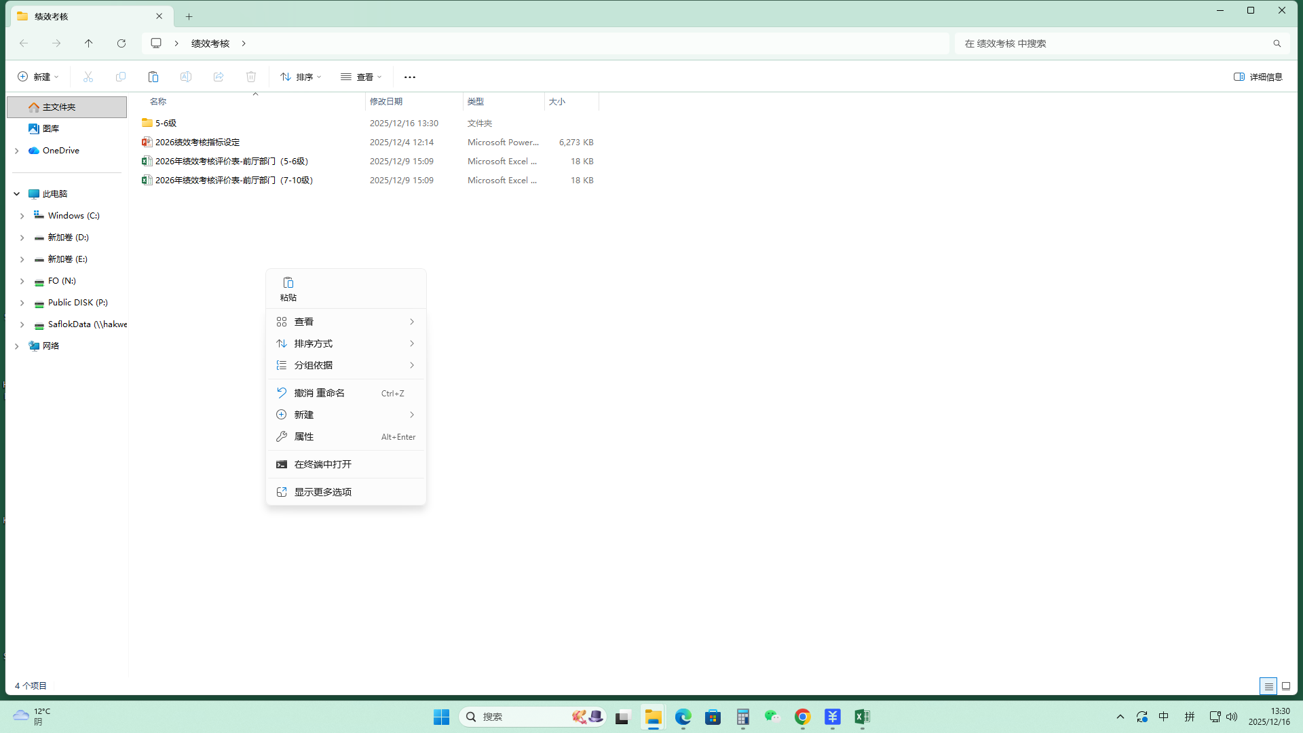Click the 在 绩效考核 中搜索 search box

(1113, 43)
